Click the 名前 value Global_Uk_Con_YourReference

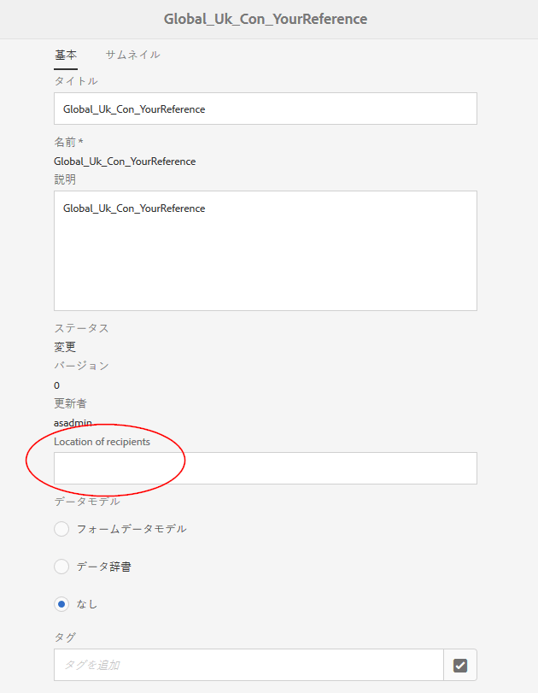click(125, 161)
